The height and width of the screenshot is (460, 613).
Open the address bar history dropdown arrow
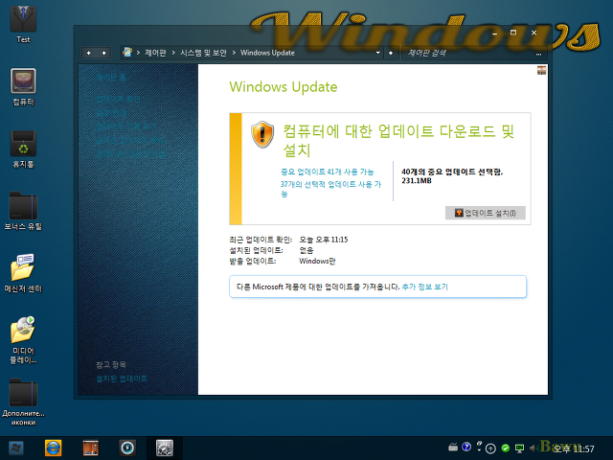377,53
